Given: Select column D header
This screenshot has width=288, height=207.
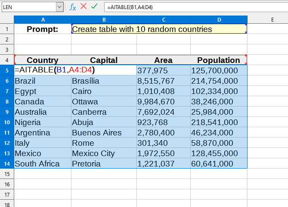Looking at the screenshot, I should 218,20.
